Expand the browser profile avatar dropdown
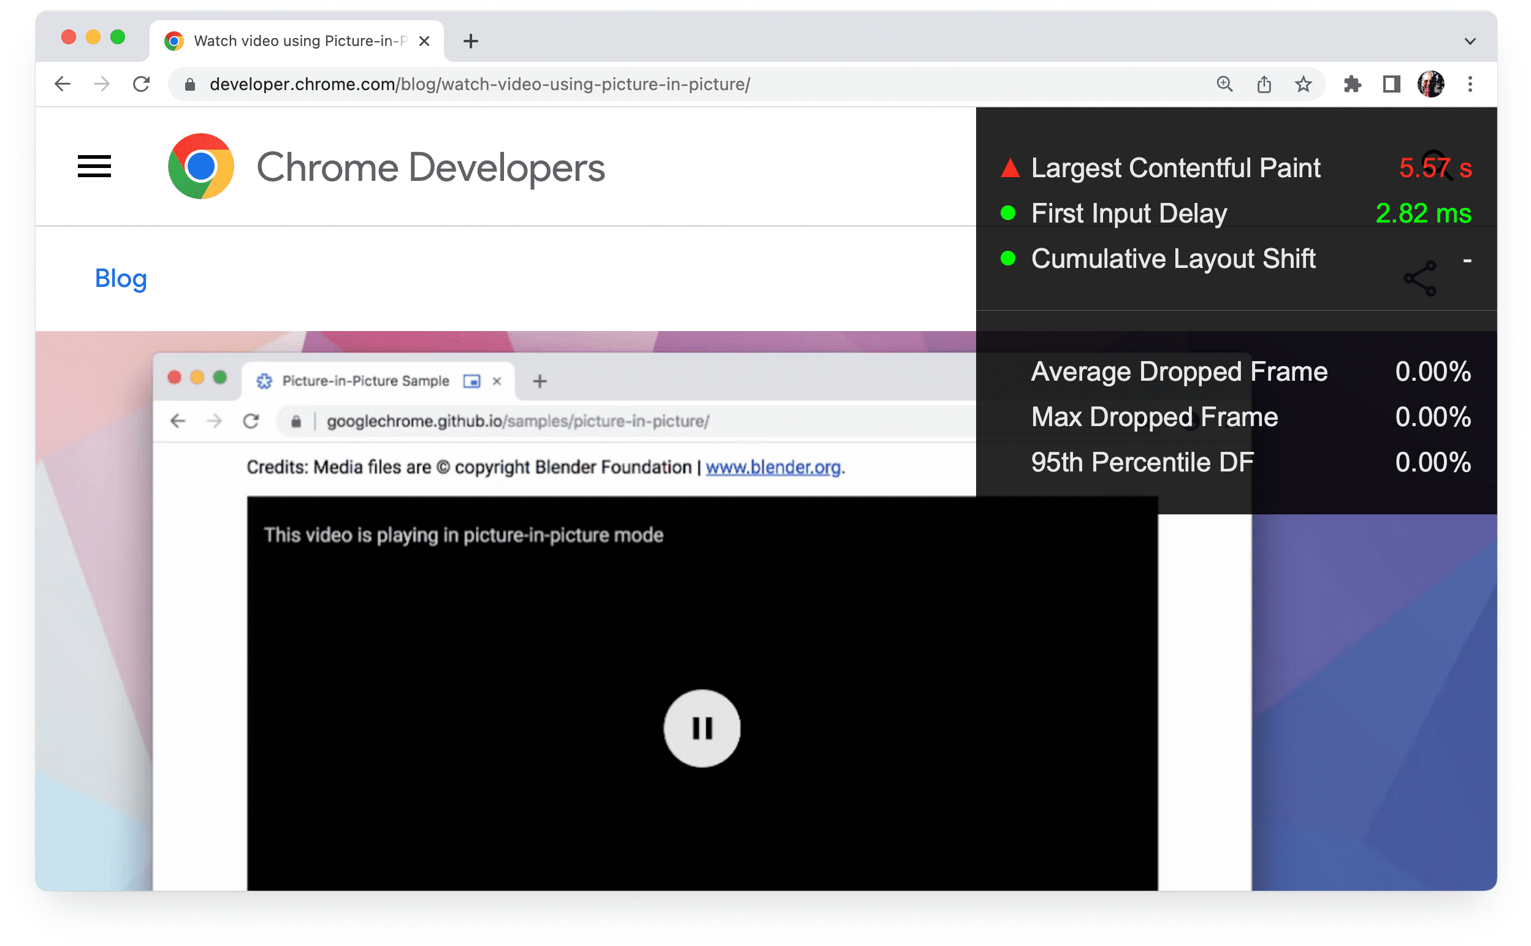This screenshot has height=946, width=1531. click(1432, 83)
